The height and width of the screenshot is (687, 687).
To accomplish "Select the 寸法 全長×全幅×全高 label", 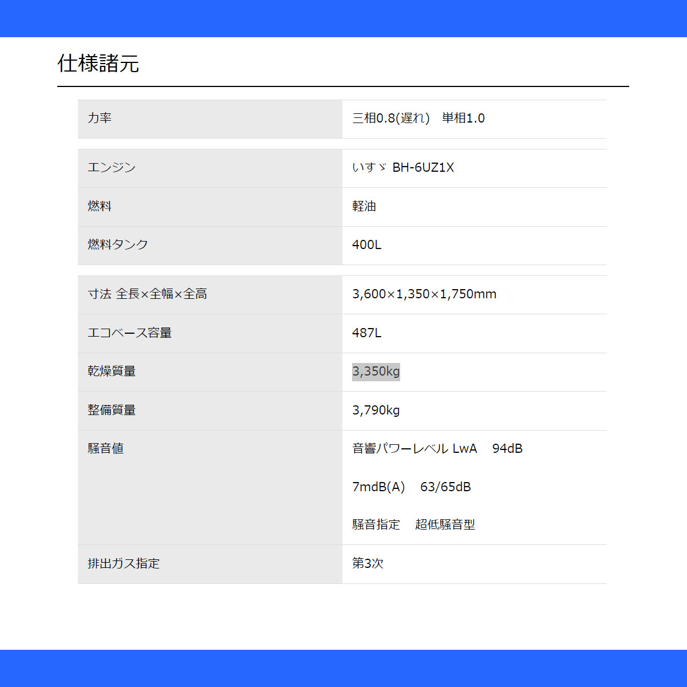I will [x=147, y=294].
